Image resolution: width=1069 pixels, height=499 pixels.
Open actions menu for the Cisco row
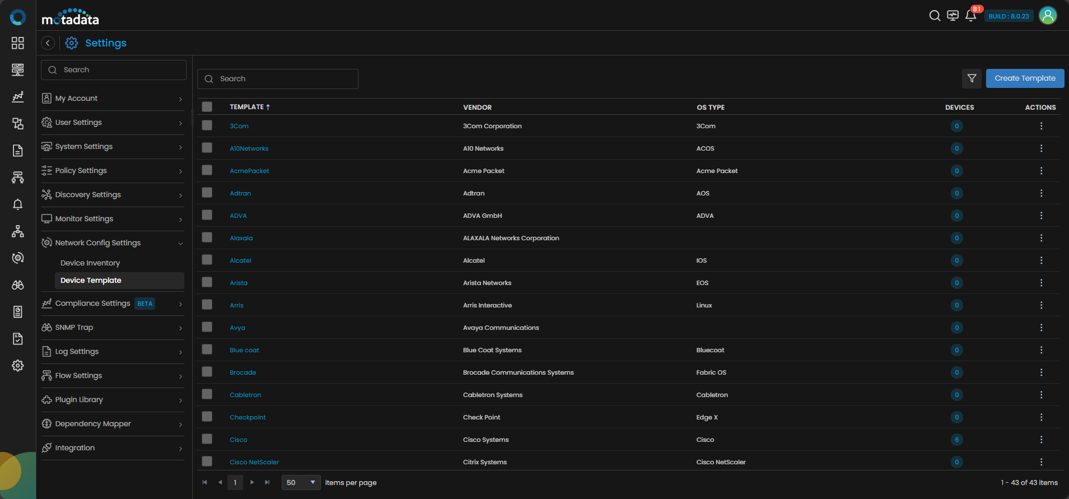(x=1041, y=440)
